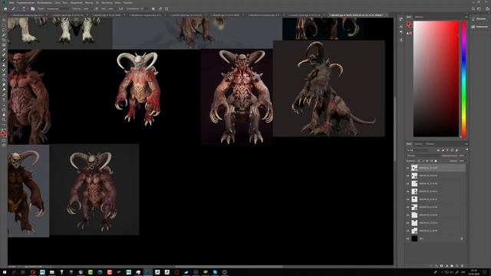Screen dimensions: 491x276
Task: Open the workspace switcher icon
Action: point(479,8)
